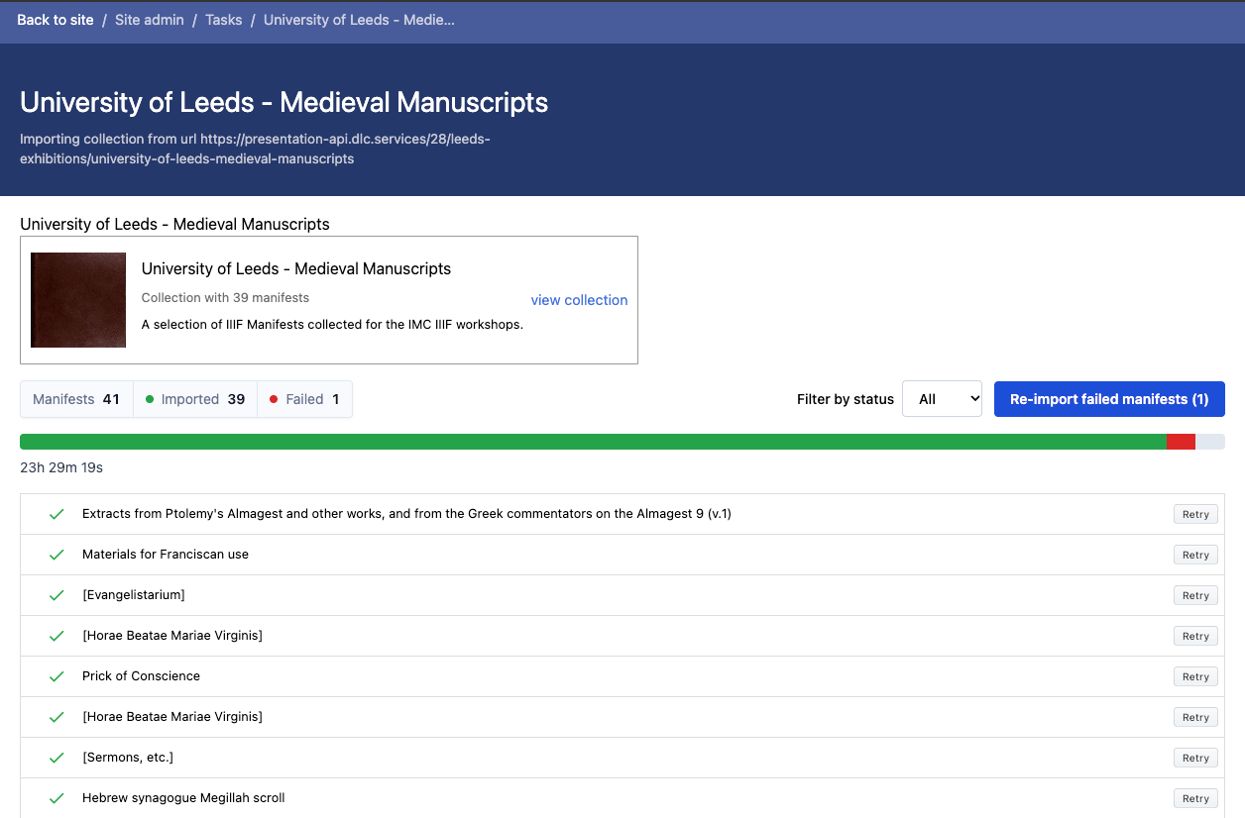Screen dimensions: 1245x818
Task: Show the Manifests 41 tab
Action: tap(76, 399)
